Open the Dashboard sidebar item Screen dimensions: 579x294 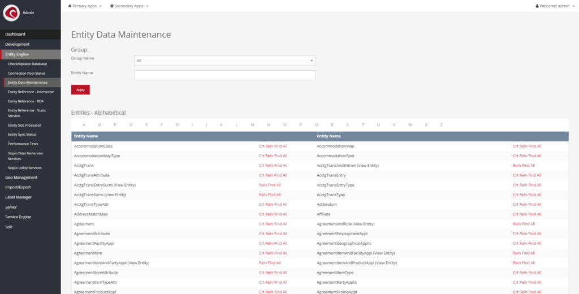click(15, 34)
